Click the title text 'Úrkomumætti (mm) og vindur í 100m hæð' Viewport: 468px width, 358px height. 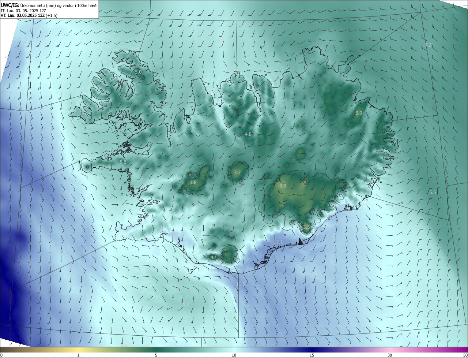[58, 5]
